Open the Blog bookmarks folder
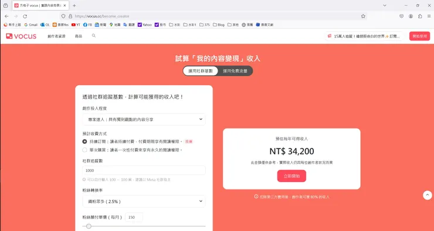 [x=219, y=25]
